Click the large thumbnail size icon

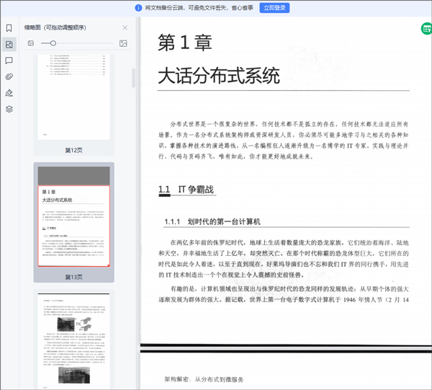tap(123, 44)
